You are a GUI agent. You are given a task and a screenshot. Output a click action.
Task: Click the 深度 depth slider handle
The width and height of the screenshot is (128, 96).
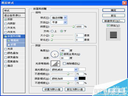click(73, 27)
